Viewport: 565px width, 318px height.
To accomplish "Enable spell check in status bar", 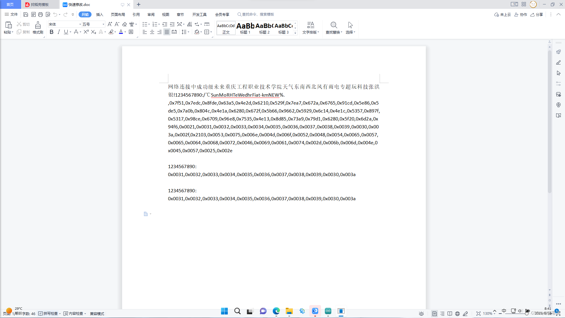I will tap(49, 313).
